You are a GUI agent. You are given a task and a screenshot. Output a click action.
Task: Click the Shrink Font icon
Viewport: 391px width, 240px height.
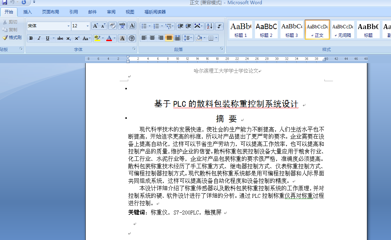pos(103,26)
